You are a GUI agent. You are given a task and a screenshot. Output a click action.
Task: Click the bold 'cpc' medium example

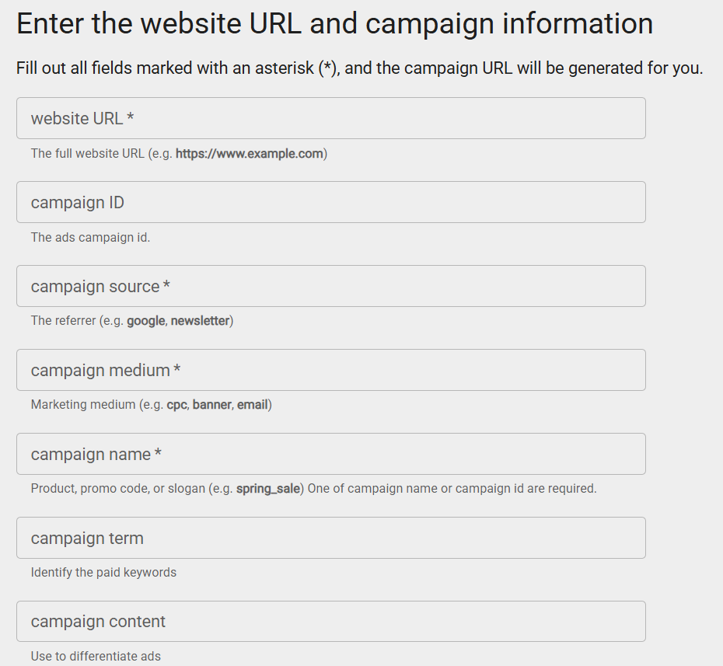176,405
